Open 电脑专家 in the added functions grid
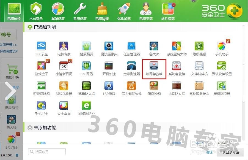This screenshot has height=160, width=248. [x=64, y=48]
